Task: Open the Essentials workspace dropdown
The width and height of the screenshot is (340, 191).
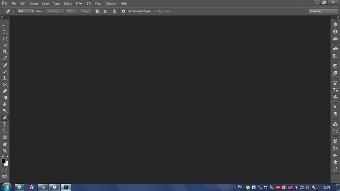Action: pyautogui.click(x=323, y=11)
